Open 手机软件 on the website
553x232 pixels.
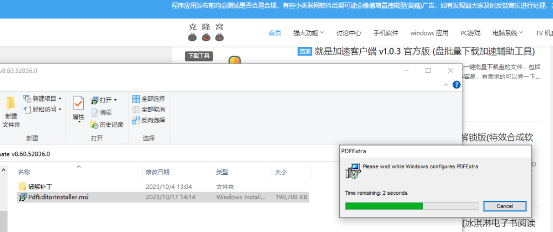pos(386,33)
